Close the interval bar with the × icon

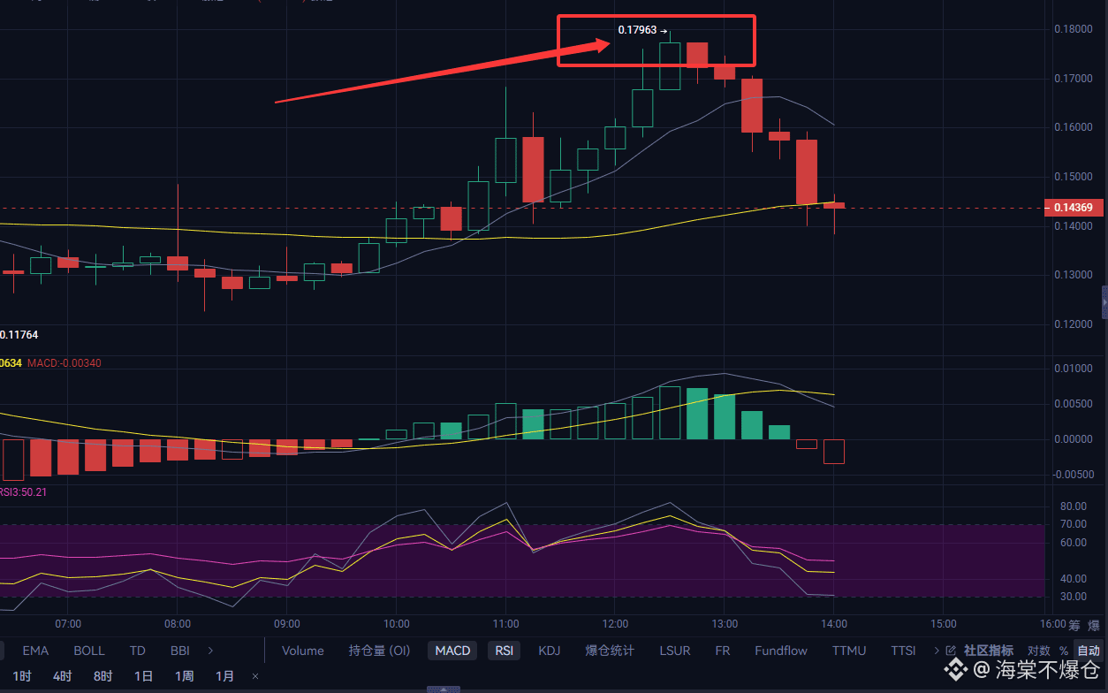click(255, 676)
